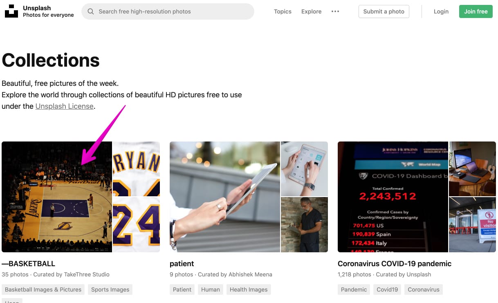Viewport: 498px width, 303px height.
Task: Click the Login link
Action: [441, 11]
